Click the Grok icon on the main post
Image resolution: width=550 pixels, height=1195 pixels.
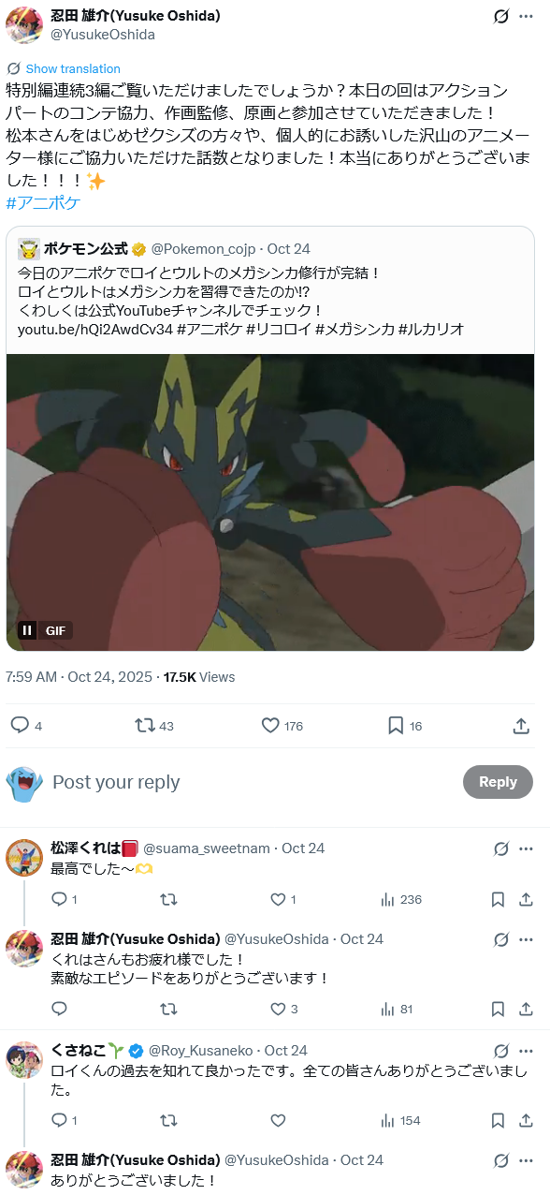point(501,16)
